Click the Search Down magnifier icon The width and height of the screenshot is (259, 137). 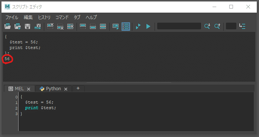207,26
